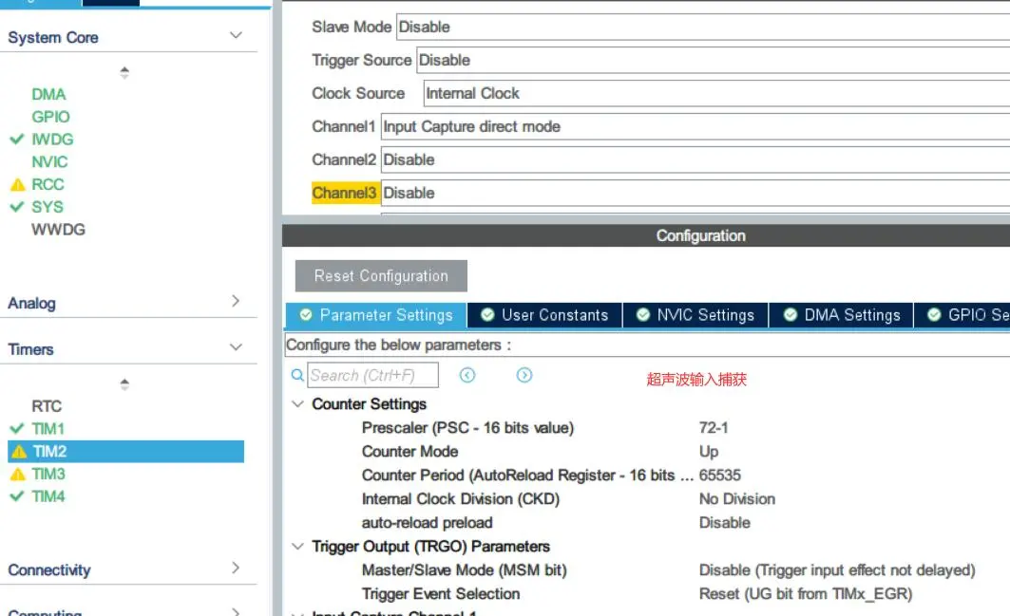Collapse the System Core category
Screen dimensions: 1010x616
pos(236,36)
